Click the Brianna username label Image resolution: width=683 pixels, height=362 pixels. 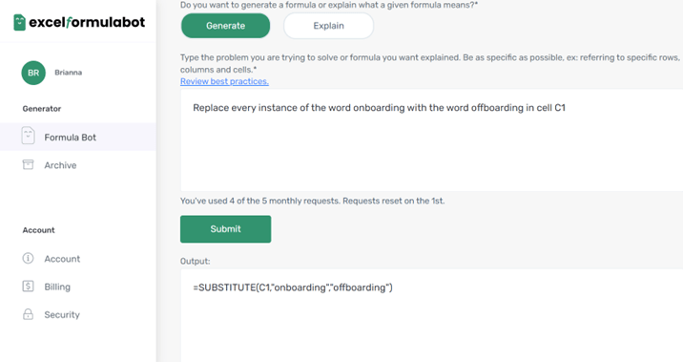pyautogui.click(x=69, y=73)
